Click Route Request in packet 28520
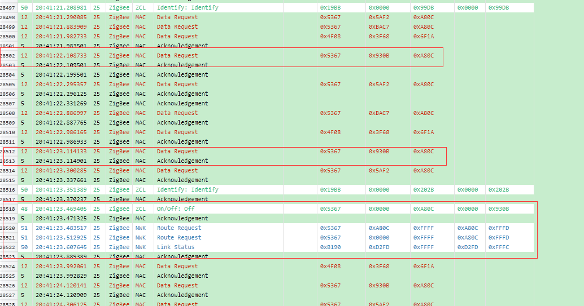Viewport: 584px width, 306px height. tap(179, 228)
